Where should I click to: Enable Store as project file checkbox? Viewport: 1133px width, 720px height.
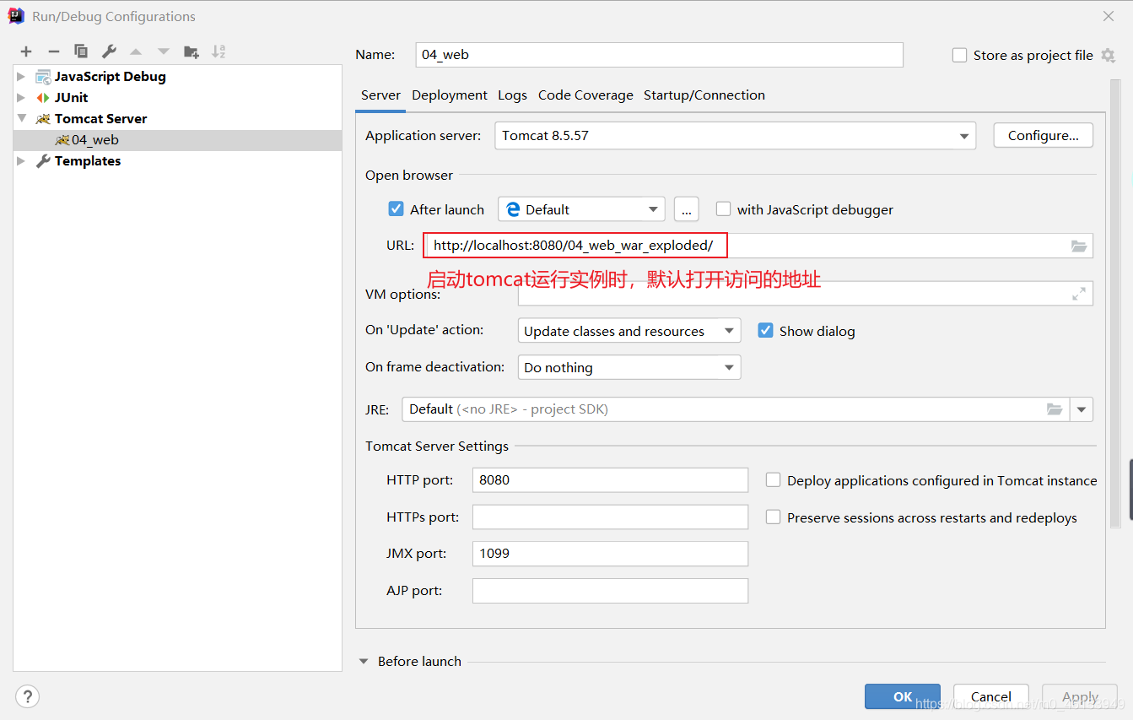[x=959, y=55]
